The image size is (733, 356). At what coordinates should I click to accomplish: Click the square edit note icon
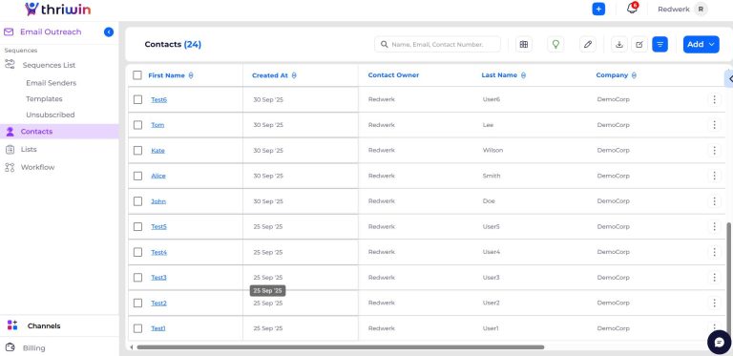point(639,45)
